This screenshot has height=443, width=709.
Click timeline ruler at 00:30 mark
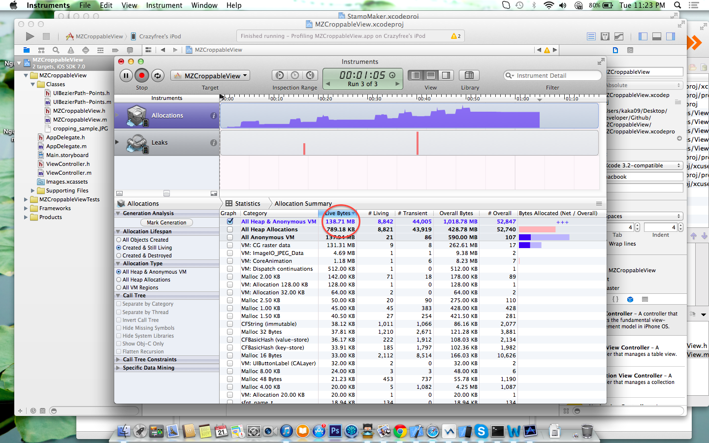tap(368, 98)
